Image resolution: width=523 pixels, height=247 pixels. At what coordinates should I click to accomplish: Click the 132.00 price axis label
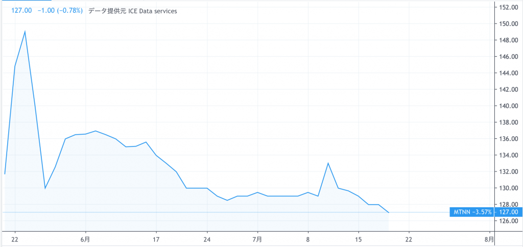[508, 171]
